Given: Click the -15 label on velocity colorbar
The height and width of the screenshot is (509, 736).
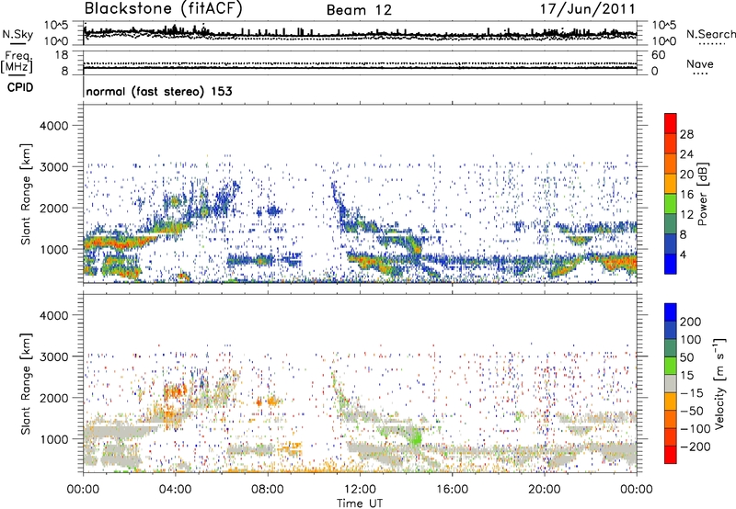Looking at the screenshot, I should tap(692, 392).
